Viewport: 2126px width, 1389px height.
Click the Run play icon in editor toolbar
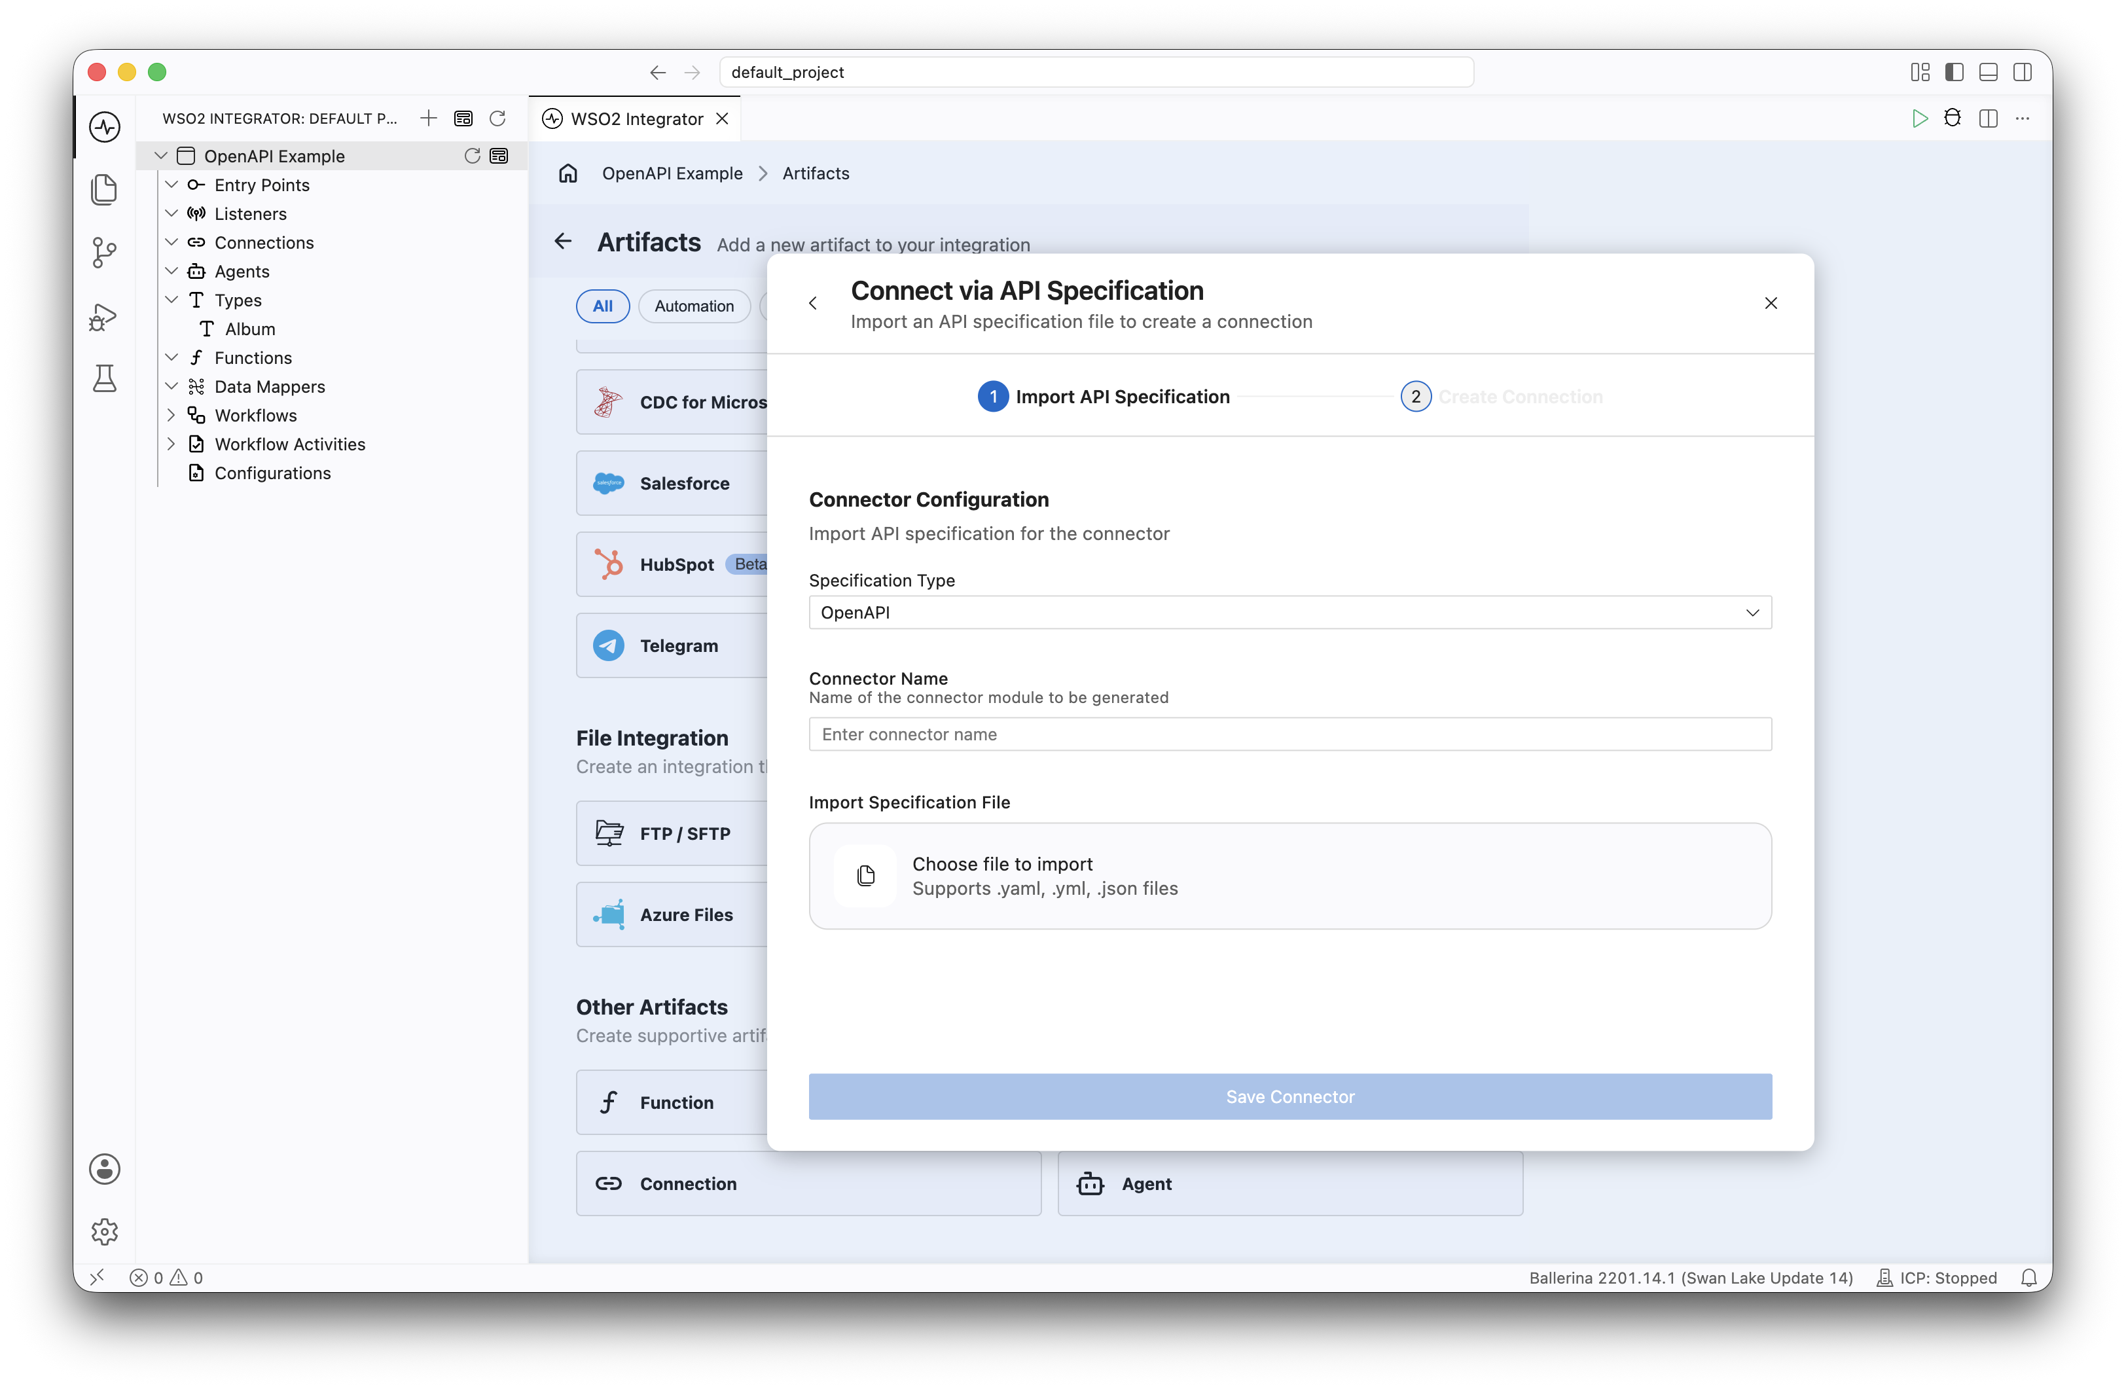click(1920, 118)
